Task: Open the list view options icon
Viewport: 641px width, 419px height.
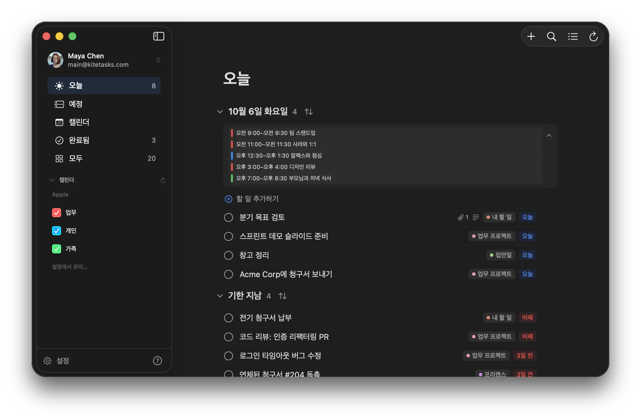Action: [x=573, y=37]
